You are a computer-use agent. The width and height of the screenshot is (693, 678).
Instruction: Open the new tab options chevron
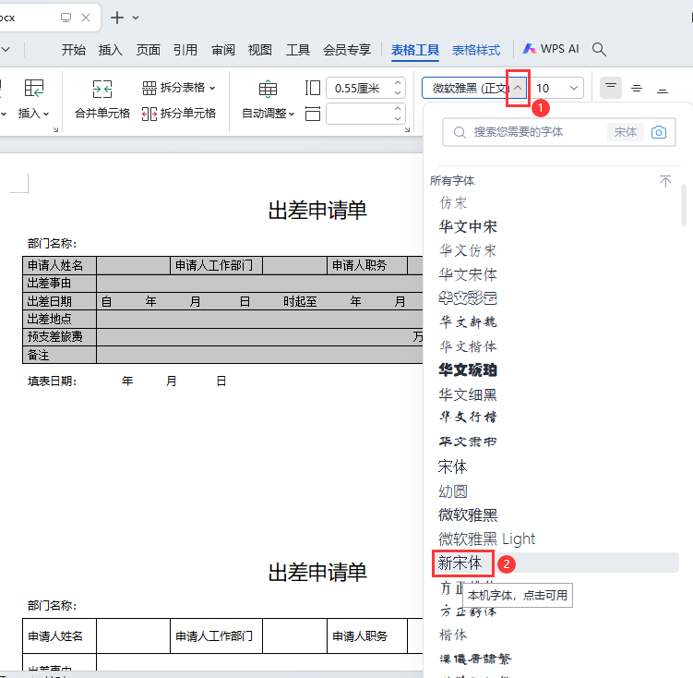pyautogui.click(x=136, y=18)
